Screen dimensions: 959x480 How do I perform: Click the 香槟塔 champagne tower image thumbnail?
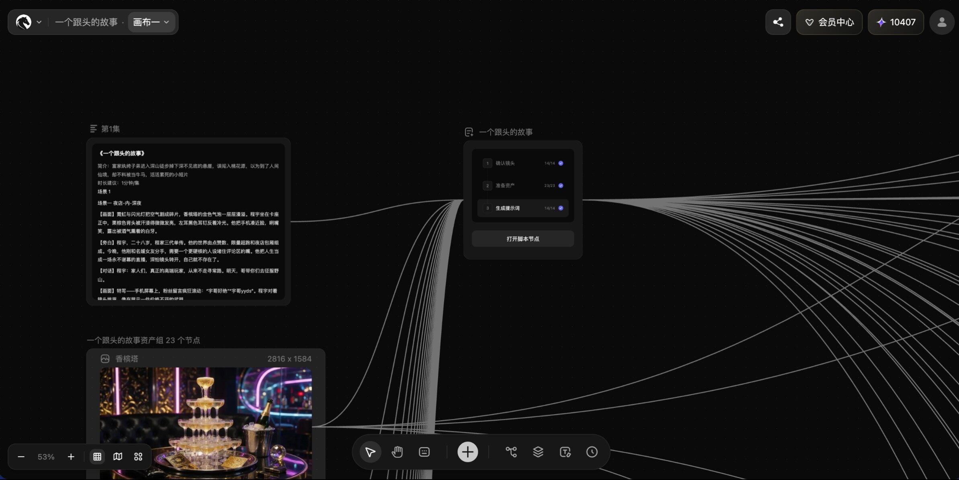[x=206, y=423]
